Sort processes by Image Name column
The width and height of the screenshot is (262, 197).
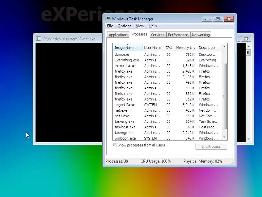pos(127,48)
